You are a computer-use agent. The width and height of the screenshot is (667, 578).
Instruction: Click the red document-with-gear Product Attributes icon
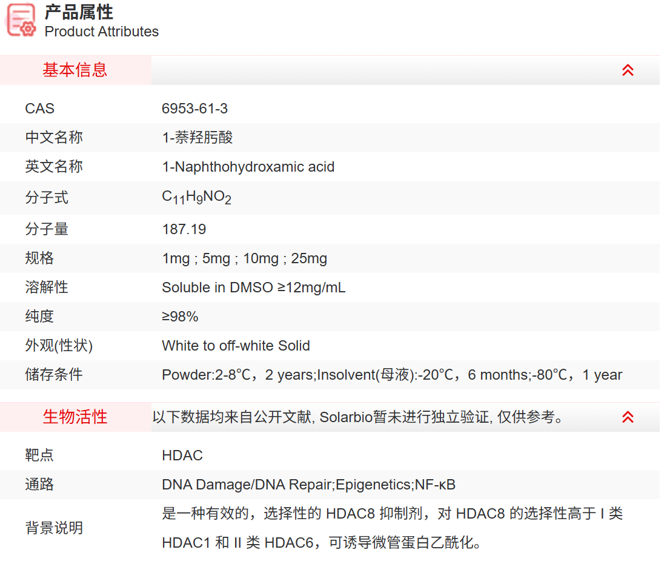(20, 20)
